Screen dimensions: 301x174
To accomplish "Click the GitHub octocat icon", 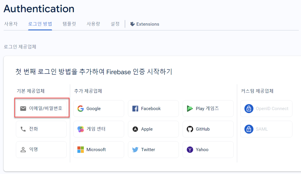I will tap(190, 129).
